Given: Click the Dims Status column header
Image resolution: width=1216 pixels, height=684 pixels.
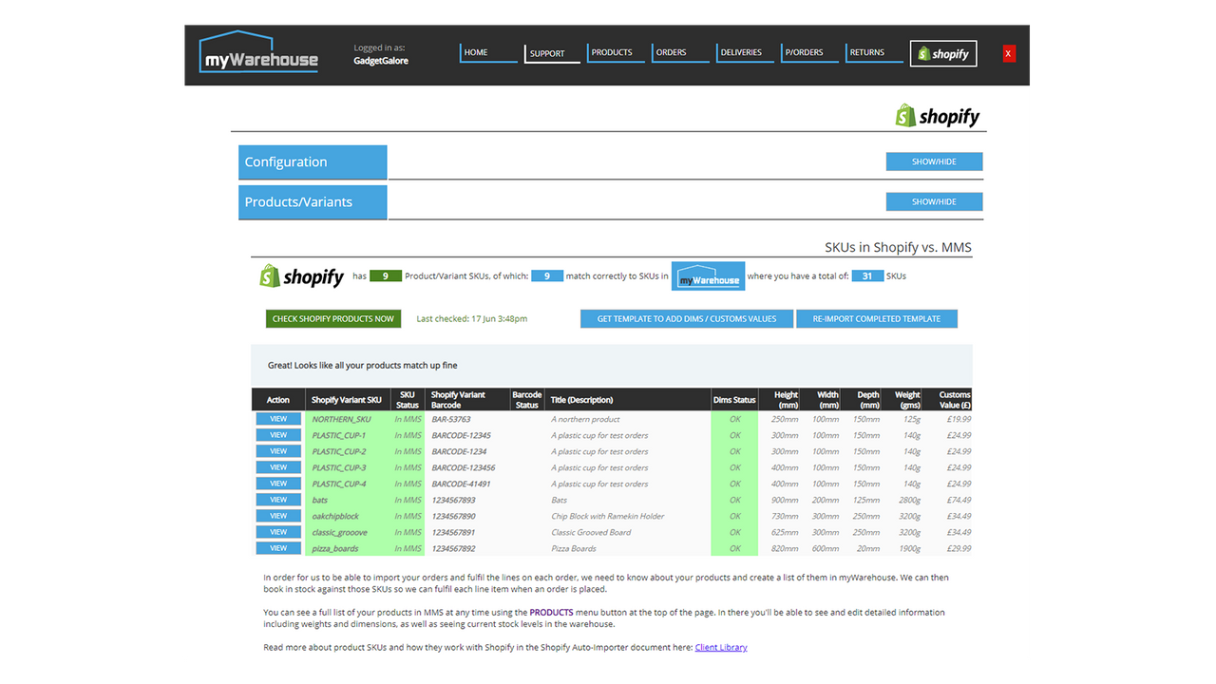Looking at the screenshot, I should [734, 400].
